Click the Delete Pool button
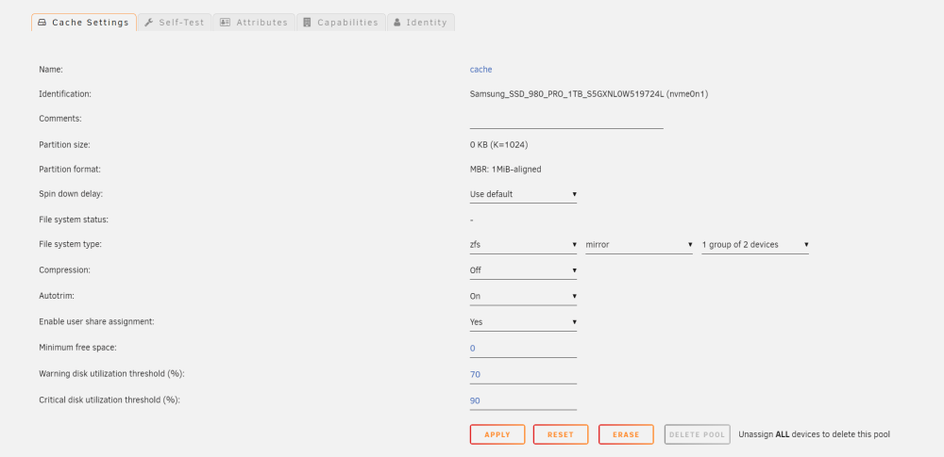Screen dimensions: 944x457 pyautogui.click(x=698, y=434)
